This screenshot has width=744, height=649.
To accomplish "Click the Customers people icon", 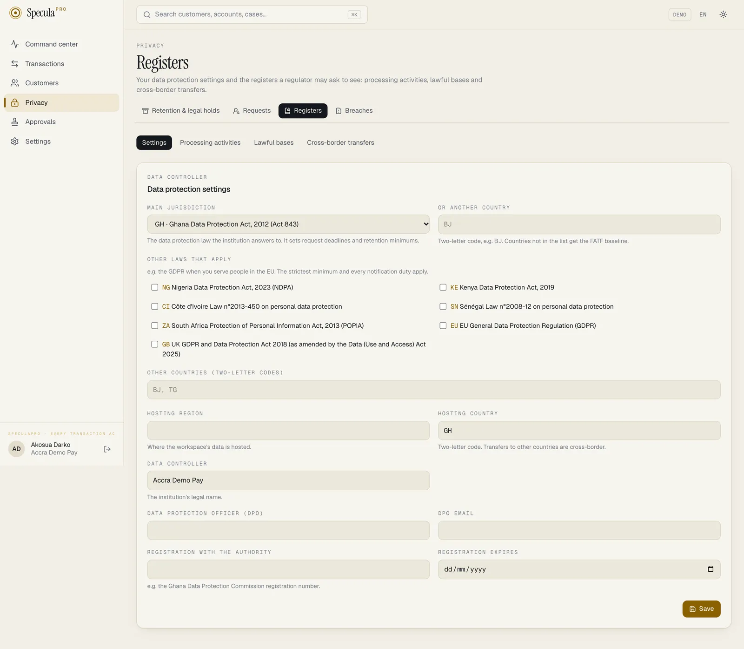I will point(15,83).
